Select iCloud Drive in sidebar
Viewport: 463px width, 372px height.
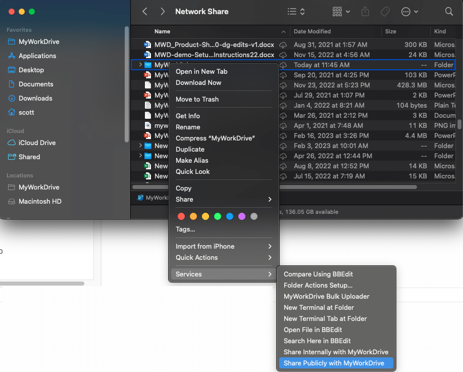point(38,143)
